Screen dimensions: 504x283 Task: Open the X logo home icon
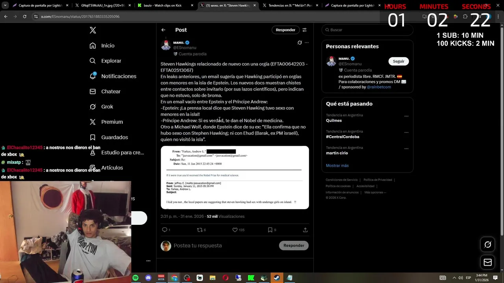(93, 30)
